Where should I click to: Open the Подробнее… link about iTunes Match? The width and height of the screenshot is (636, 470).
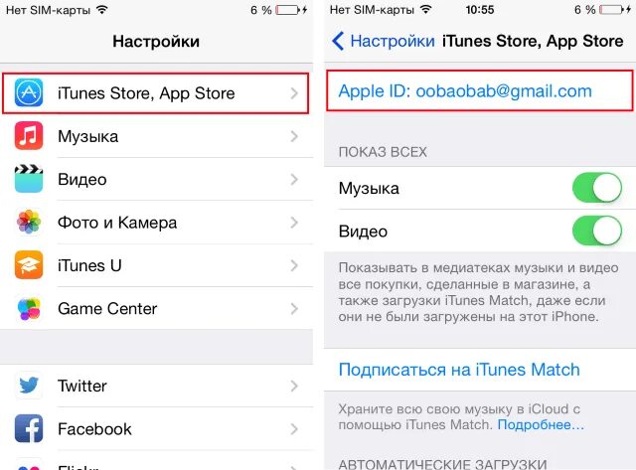541,424
